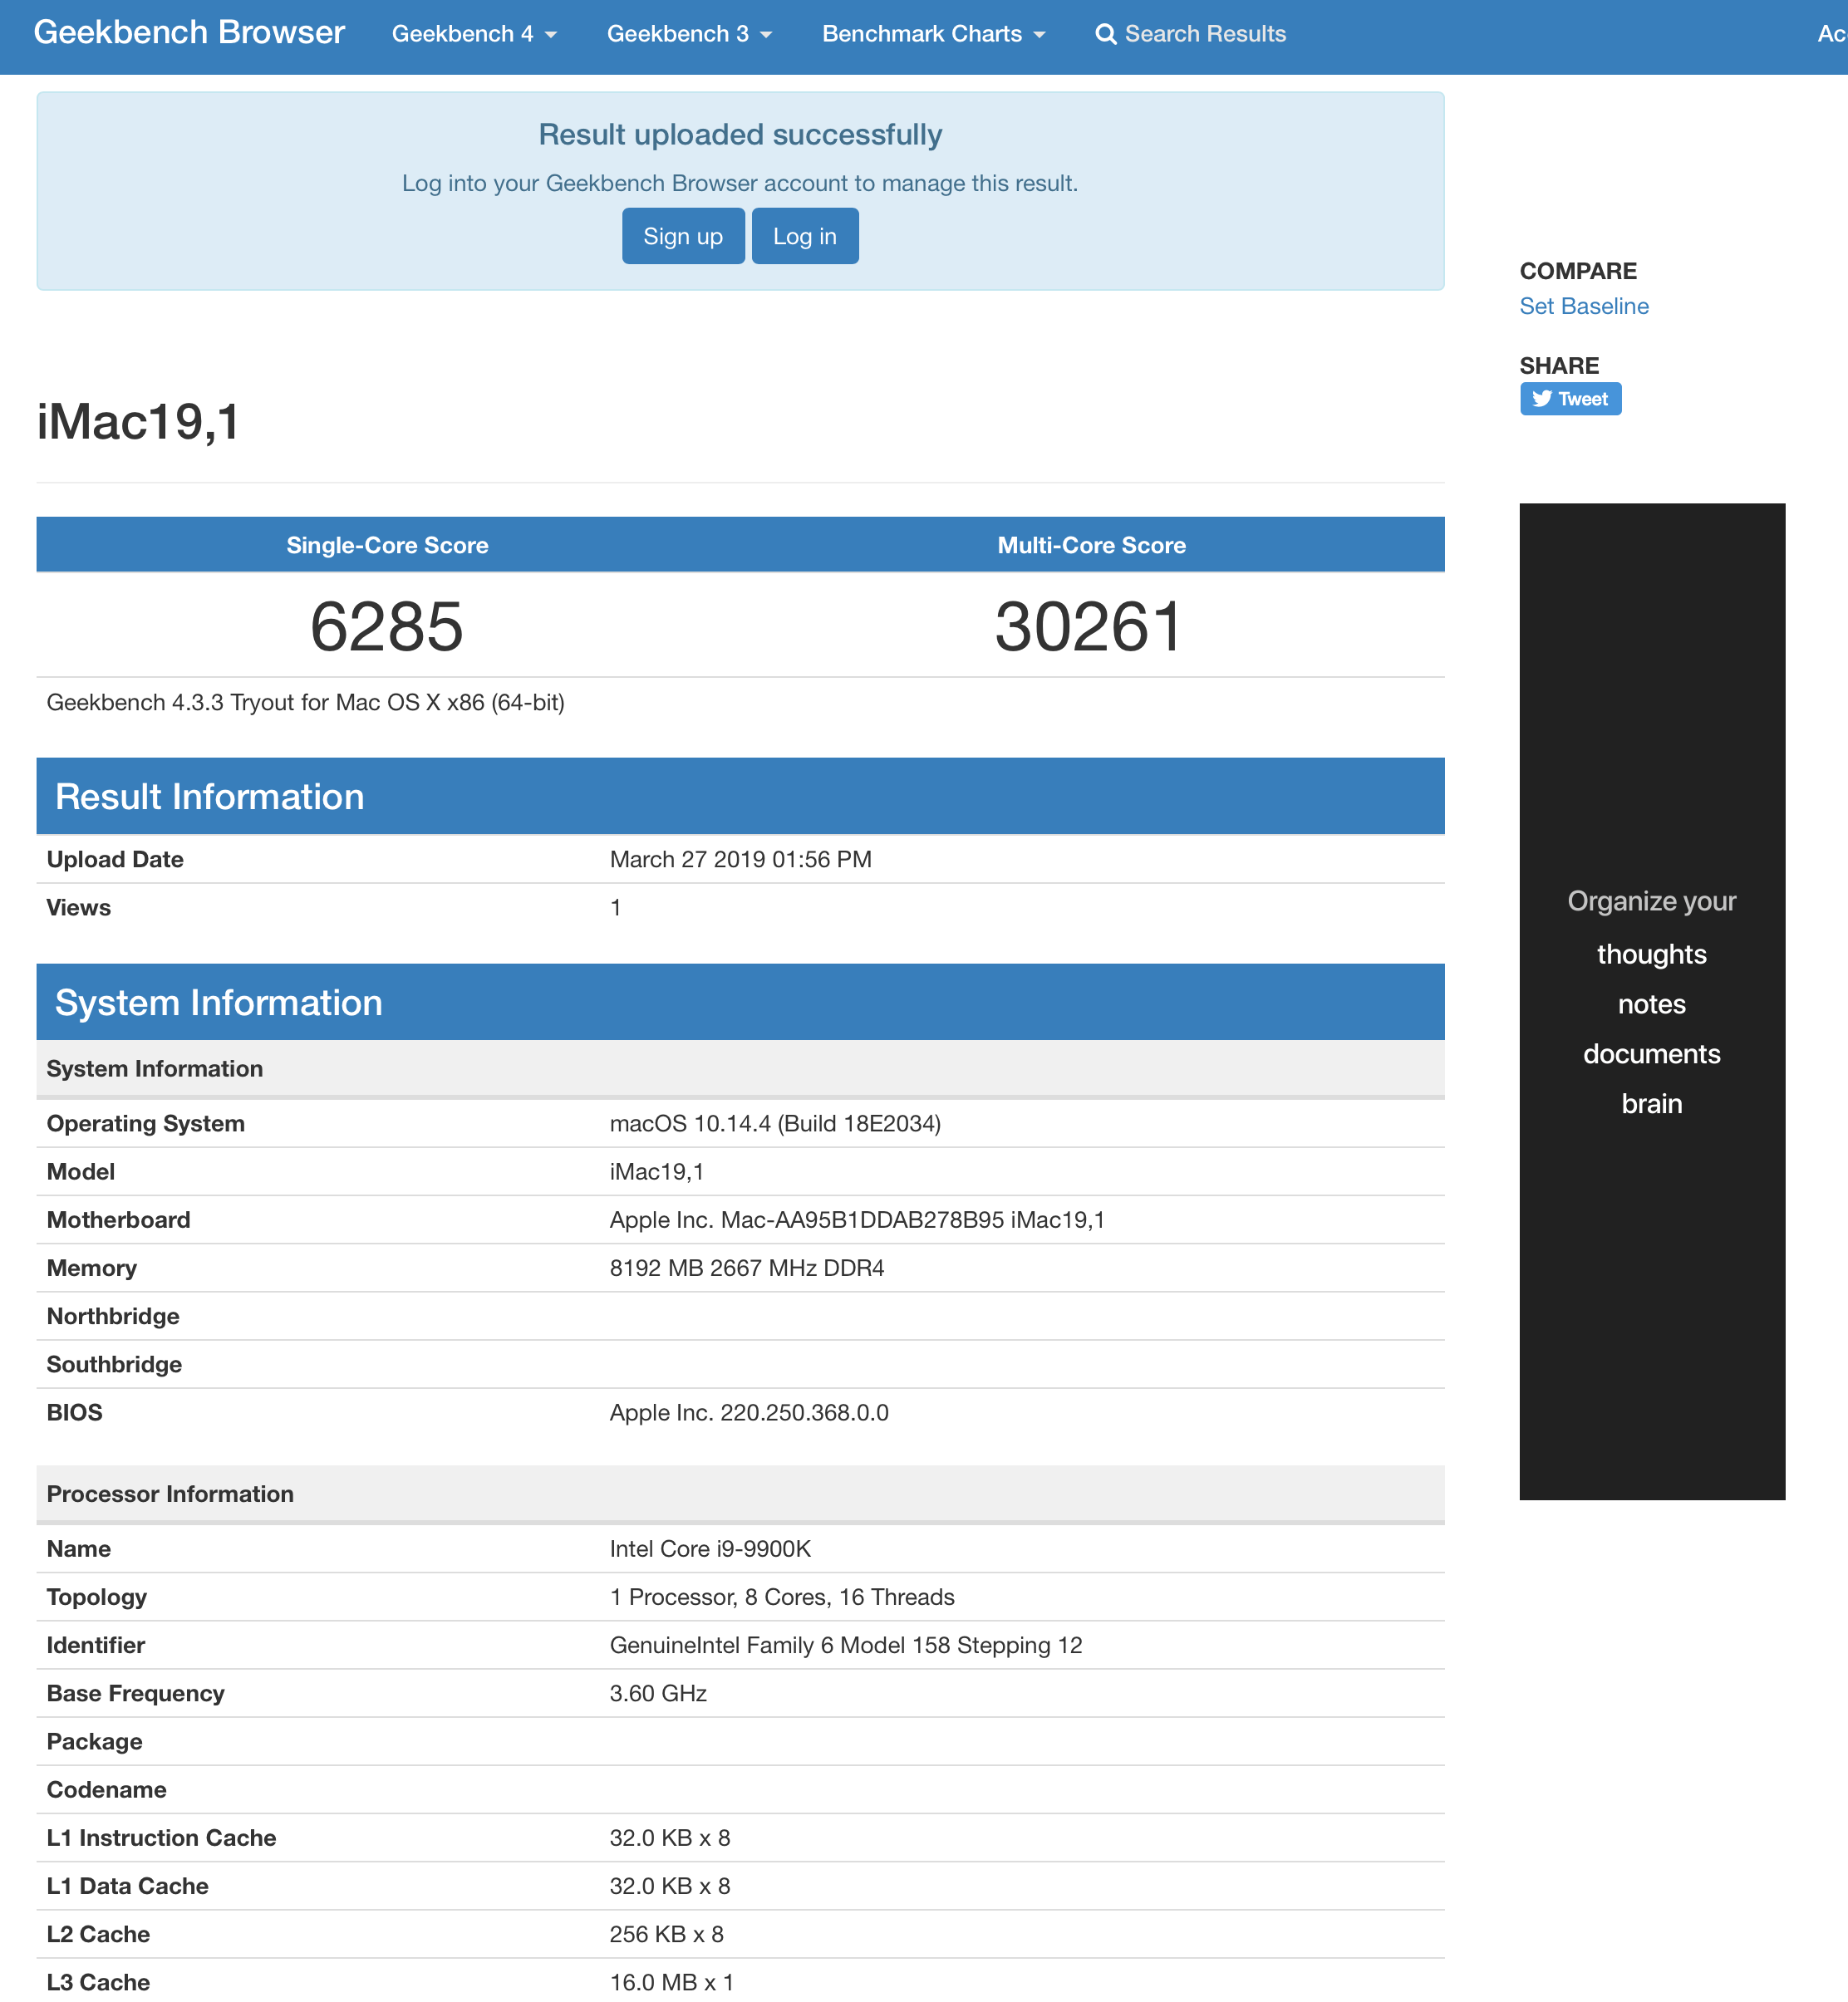Click the Southbridge row label
This screenshot has height=2002, width=1848.
click(114, 1364)
